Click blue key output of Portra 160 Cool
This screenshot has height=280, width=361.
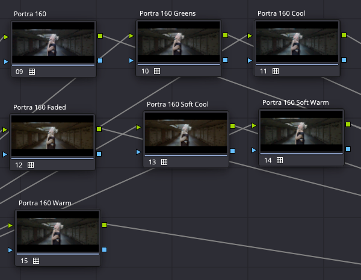[344, 60]
